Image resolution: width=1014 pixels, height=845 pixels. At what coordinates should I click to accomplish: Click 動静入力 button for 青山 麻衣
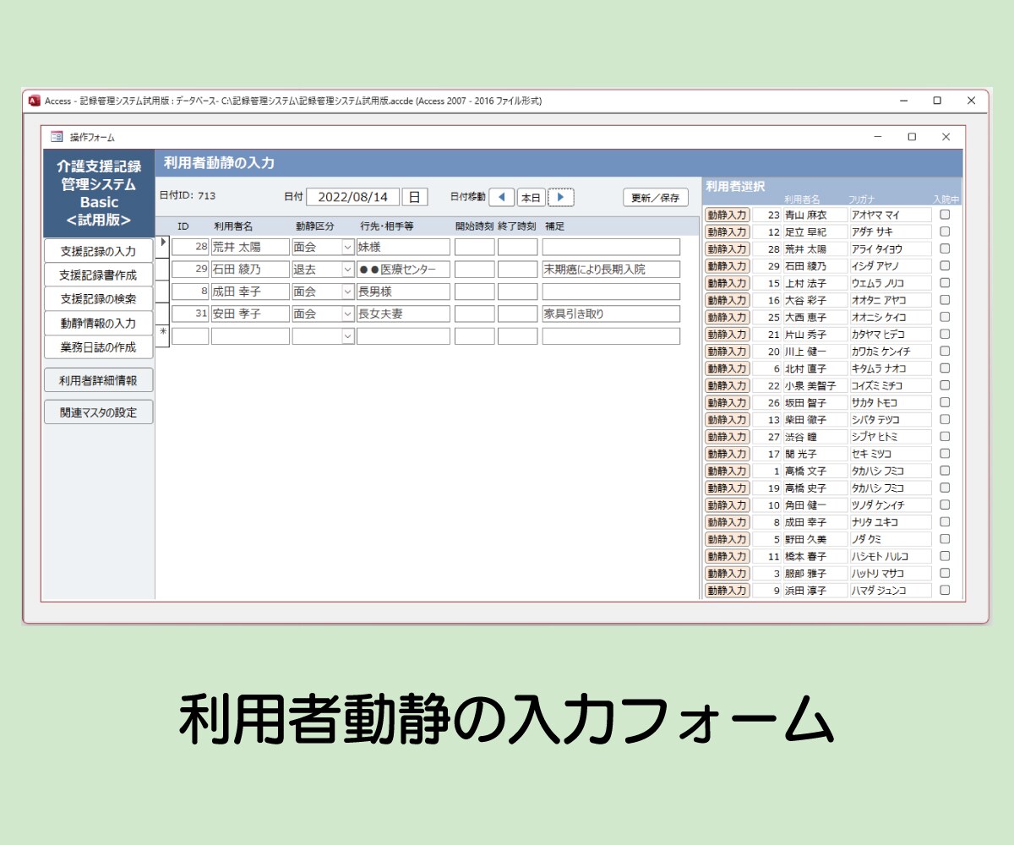[x=727, y=215]
